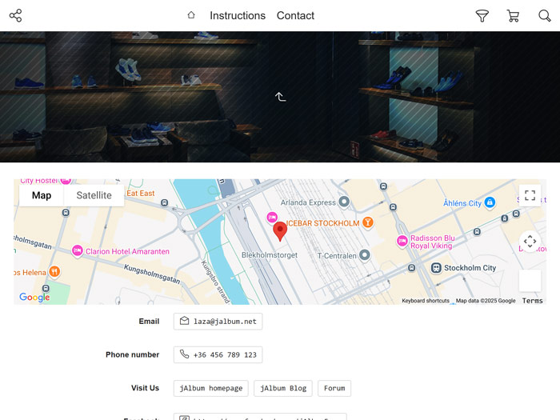The height and width of the screenshot is (420, 560).
Task: Open the filter funnel icon
Action: tap(482, 15)
